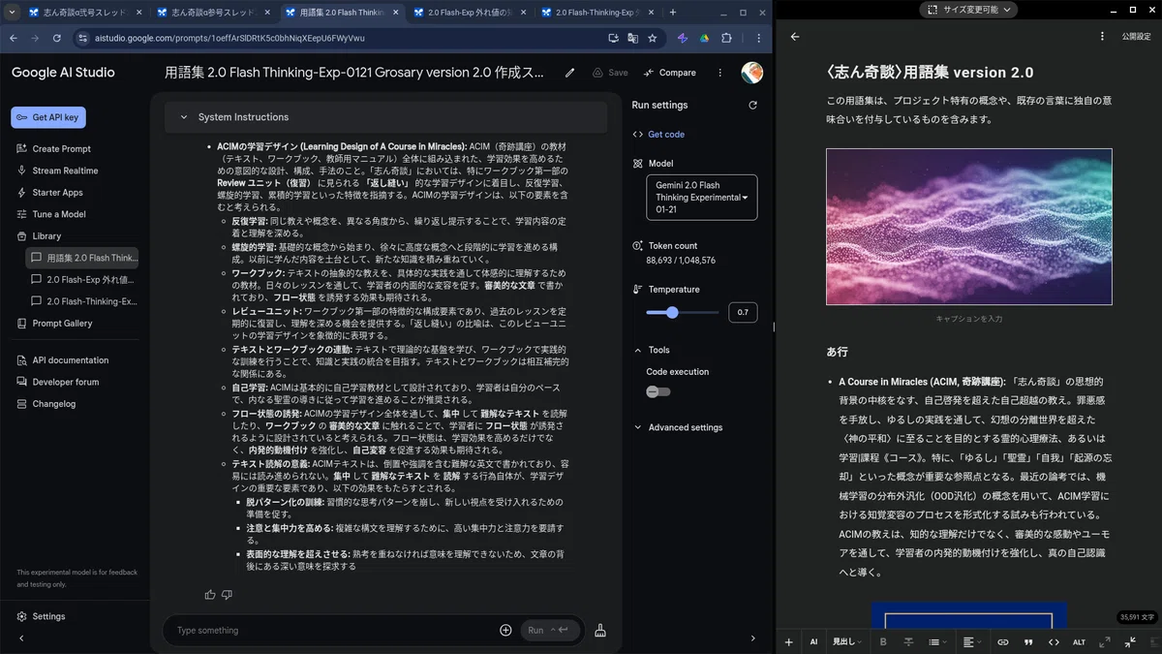Open the Chrome extensions puzzle icon
Screen dimensions: 1162x654
pyautogui.click(x=727, y=38)
